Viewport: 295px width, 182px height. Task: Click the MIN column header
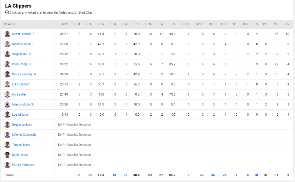click(x=65, y=24)
